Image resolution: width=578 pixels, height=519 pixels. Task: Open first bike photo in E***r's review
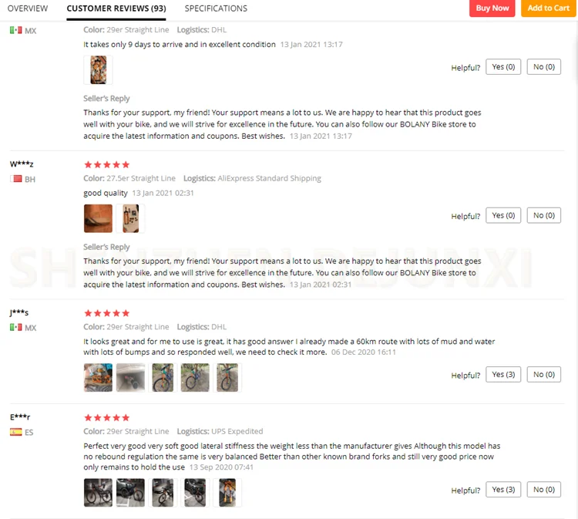[98, 493]
